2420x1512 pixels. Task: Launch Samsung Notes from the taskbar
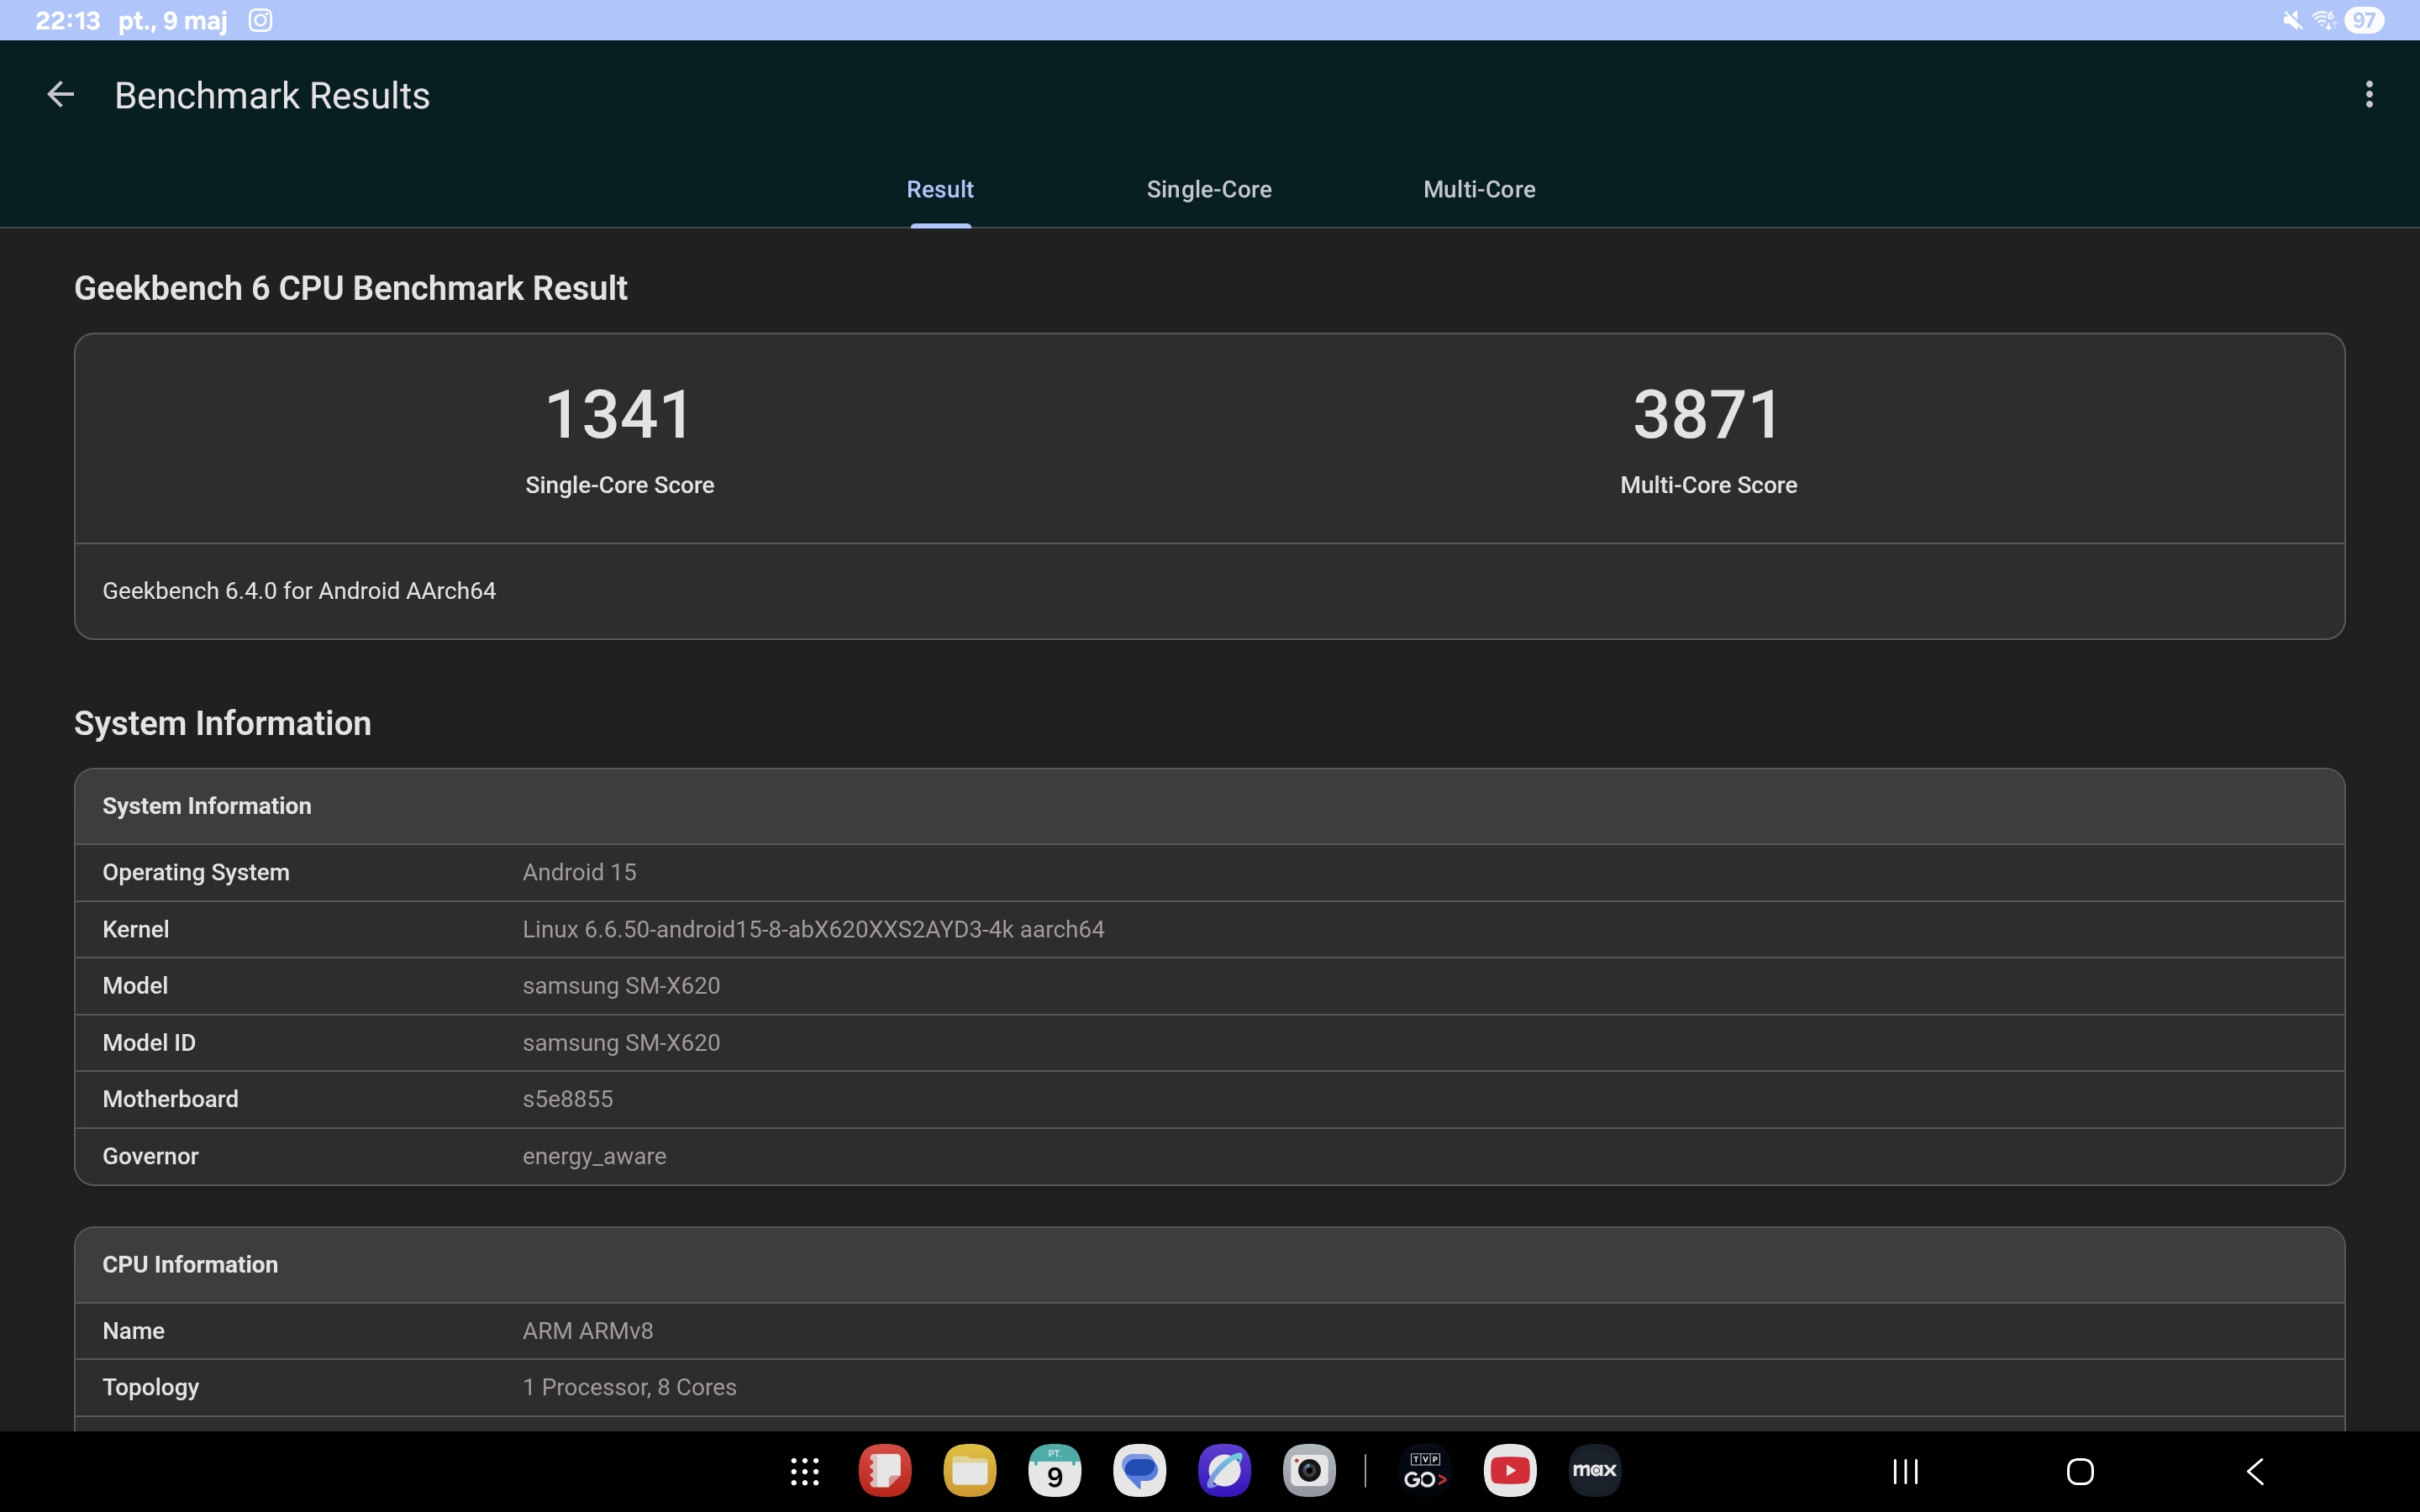pyautogui.click(x=885, y=1471)
